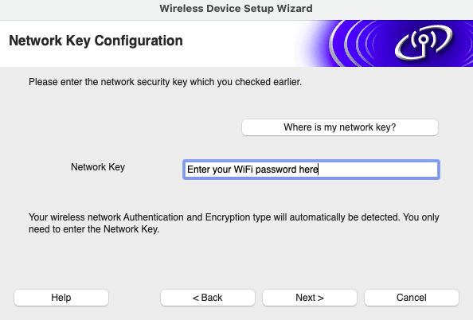
Task: Proceed with the Next > button
Action: [310, 298]
